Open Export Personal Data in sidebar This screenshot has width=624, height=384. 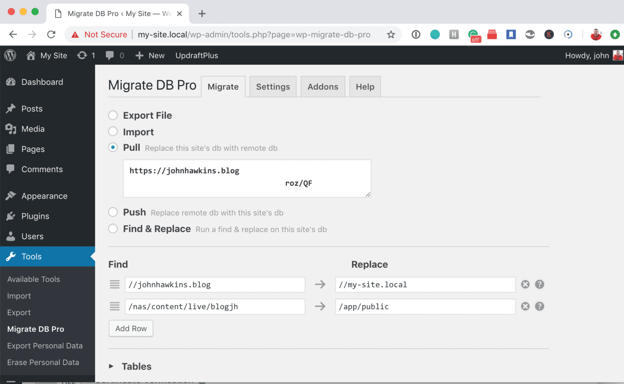(45, 346)
